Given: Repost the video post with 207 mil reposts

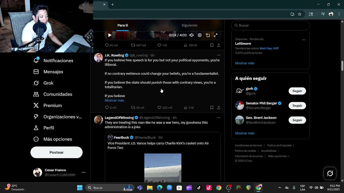Looking at the screenshot, I should (x=138, y=45).
